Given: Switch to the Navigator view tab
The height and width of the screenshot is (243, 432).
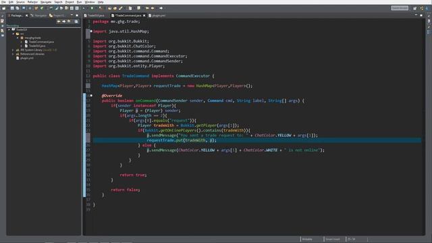Looking at the screenshot, I should 39,16.
